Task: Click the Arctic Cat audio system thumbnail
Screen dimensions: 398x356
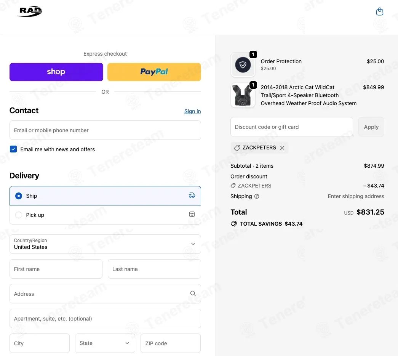Action: (243, 95)
